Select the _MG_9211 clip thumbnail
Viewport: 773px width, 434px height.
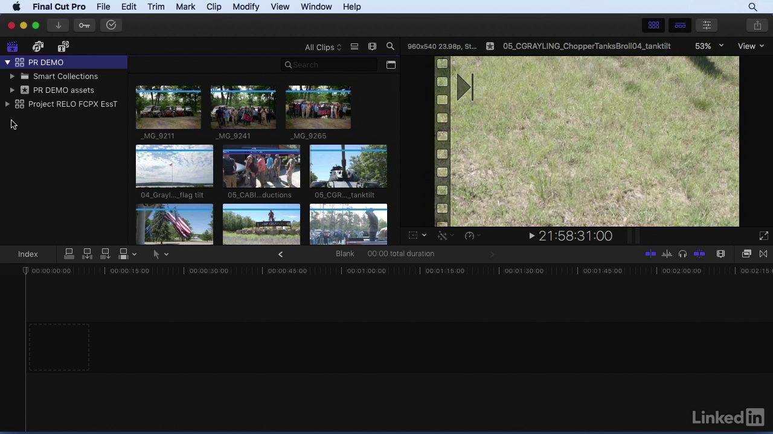[168, 107]
